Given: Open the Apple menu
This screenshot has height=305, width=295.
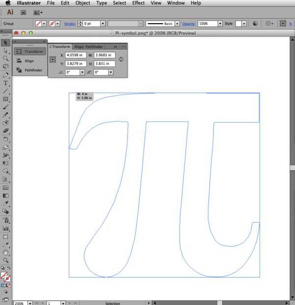Looking at the screenshot, I should pos(8,3).
